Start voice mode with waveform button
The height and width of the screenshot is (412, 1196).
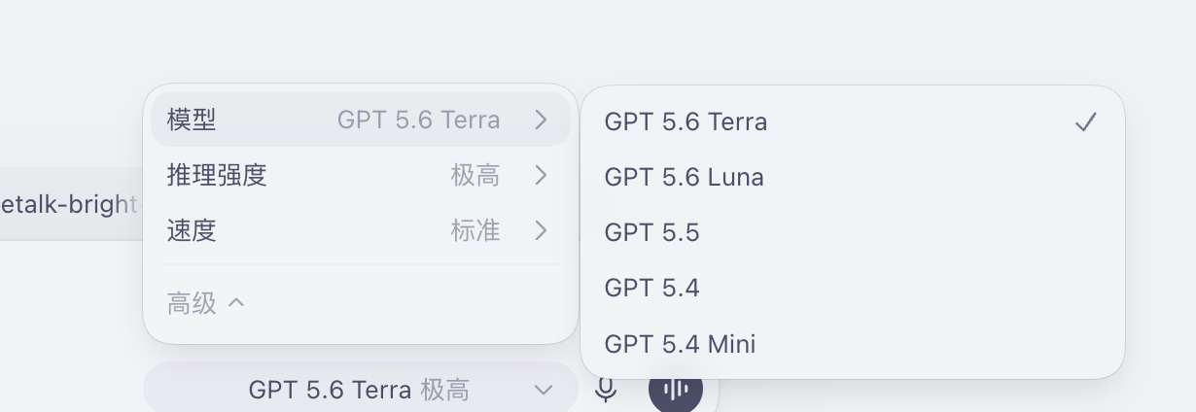[x=676, y=390]
